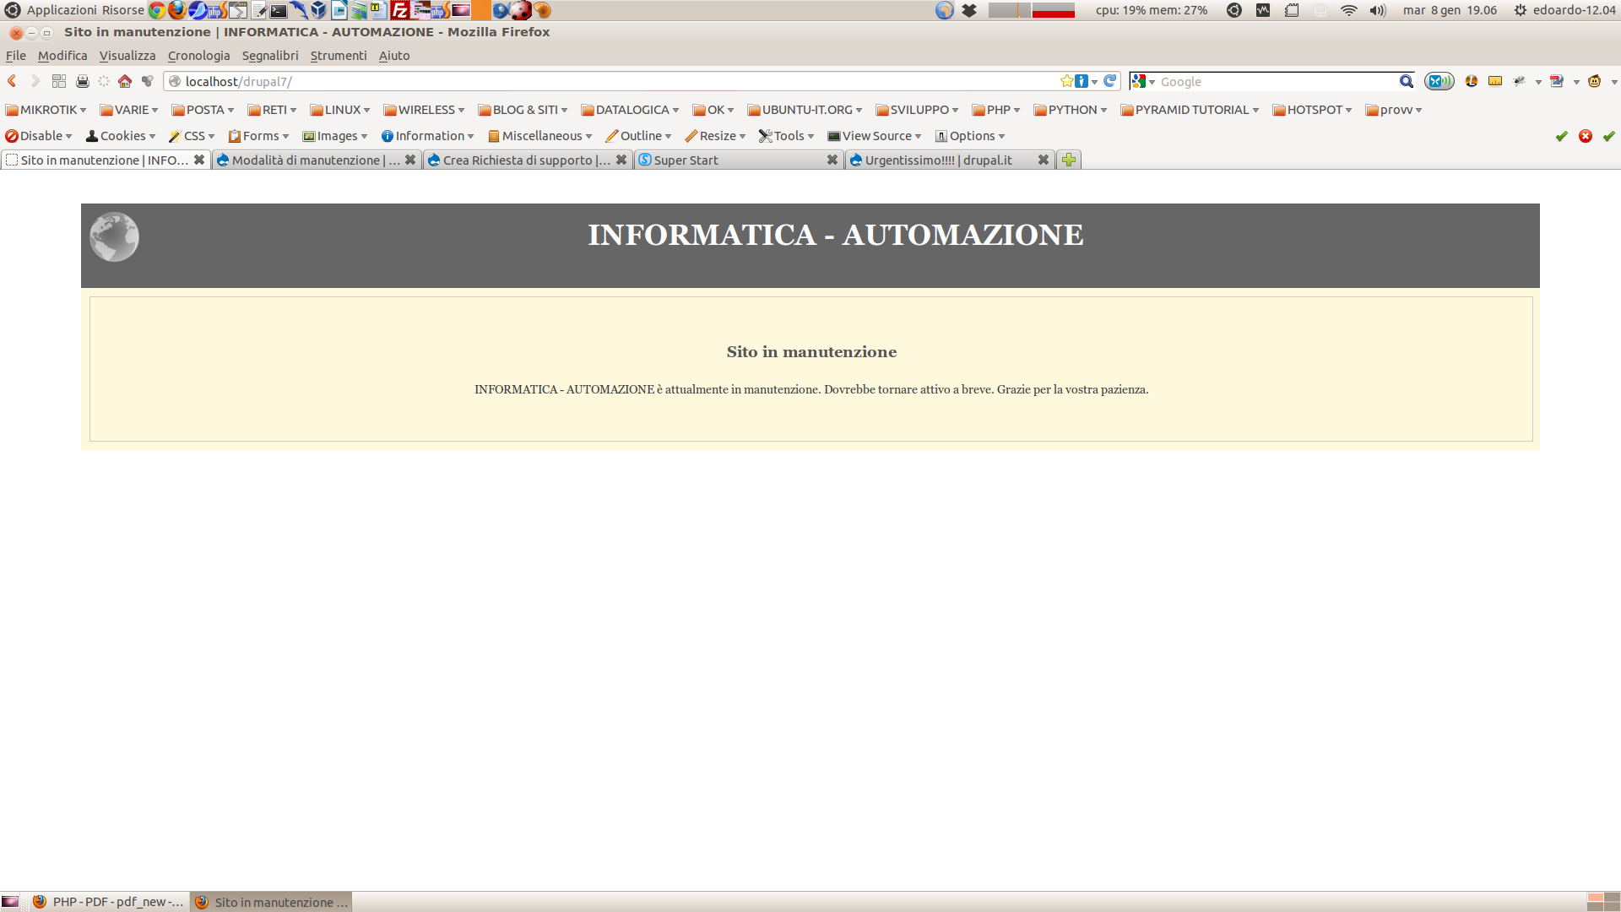This screenshot has height=912, width=1621.
Task: Close the 'Sito in manutenzione' tab
Action: pyautogui.click(x=199, y=160)
